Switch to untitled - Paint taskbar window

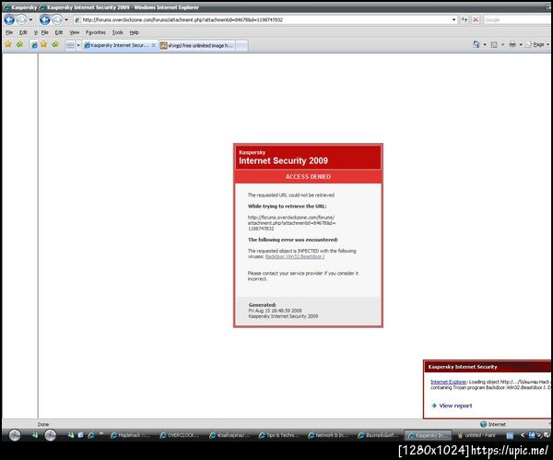pos(477,435)
